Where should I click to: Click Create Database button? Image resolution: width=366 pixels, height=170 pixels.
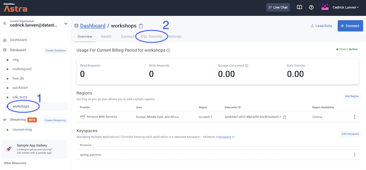[56, 51]
